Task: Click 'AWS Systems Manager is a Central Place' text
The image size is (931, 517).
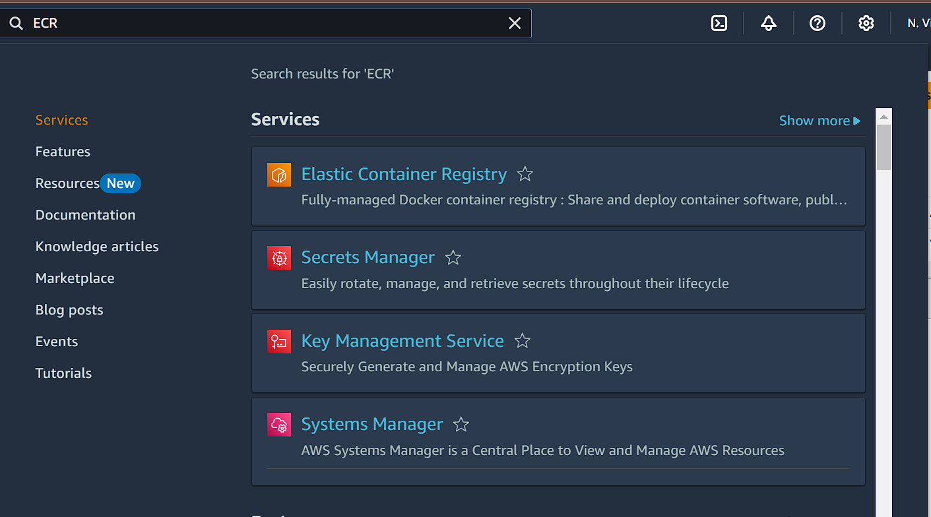Action: click(x=543, y=450)
